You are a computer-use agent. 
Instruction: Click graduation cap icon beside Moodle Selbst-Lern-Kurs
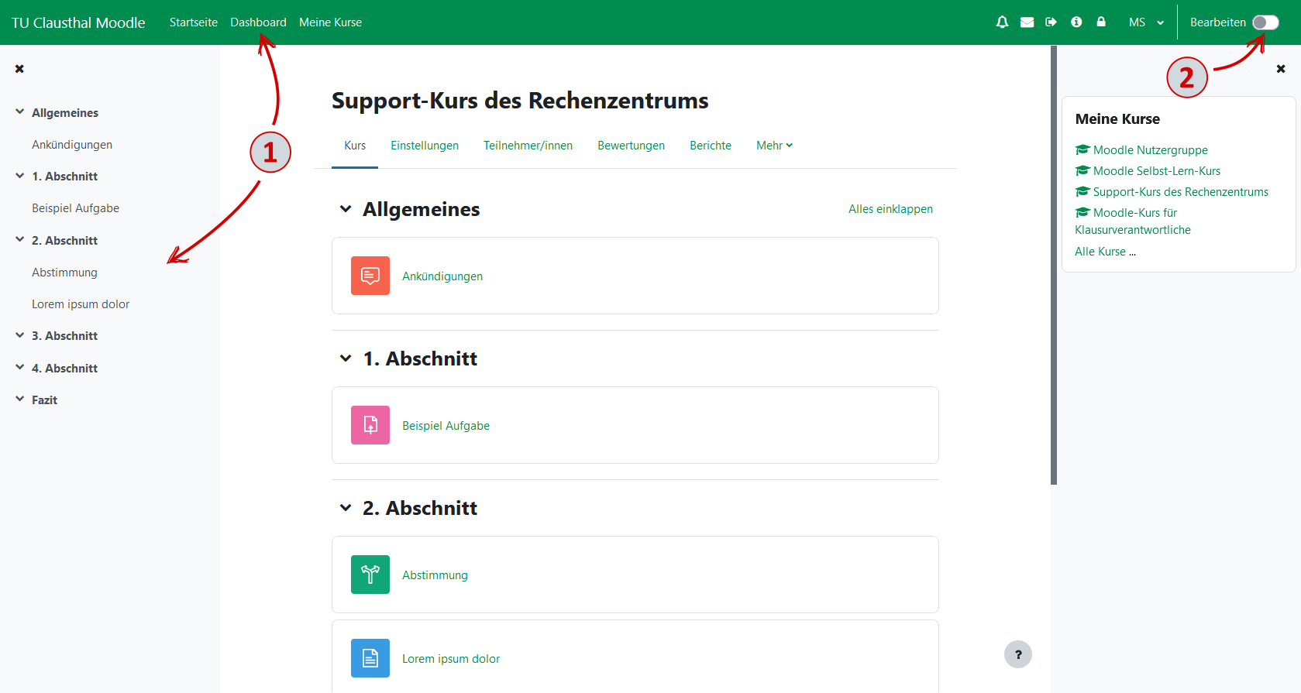pos(1082,171)
